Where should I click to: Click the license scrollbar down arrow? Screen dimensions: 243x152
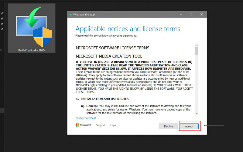coord(197,113)
